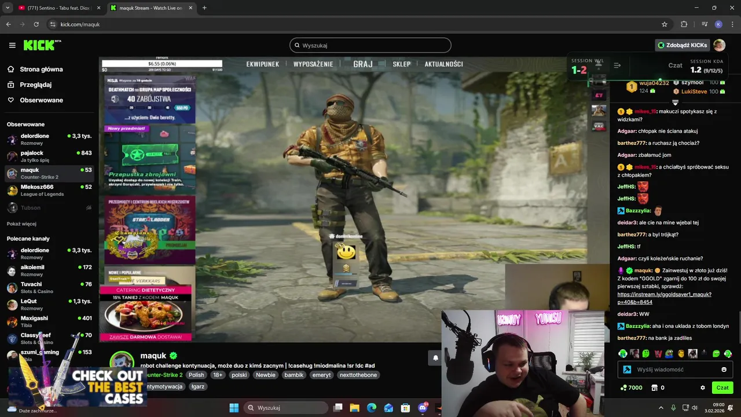Click the blue hammer badge icon in chat input
Screen dimensions: 741x417
pyautogui.click(x=627, y=370)
